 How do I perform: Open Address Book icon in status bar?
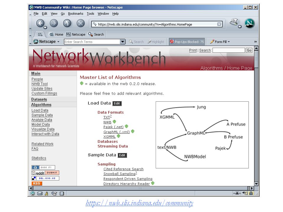(x=62, y=194)
